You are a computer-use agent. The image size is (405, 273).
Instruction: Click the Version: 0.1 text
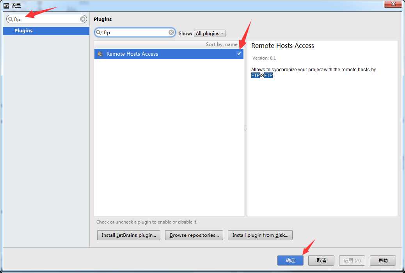(264, 58)
